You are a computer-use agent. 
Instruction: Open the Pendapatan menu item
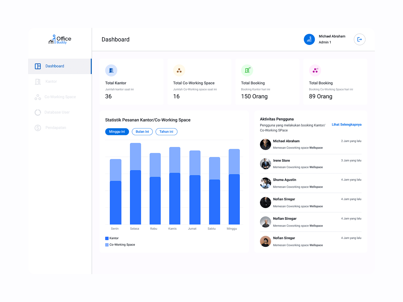click(x=60, y=128)
